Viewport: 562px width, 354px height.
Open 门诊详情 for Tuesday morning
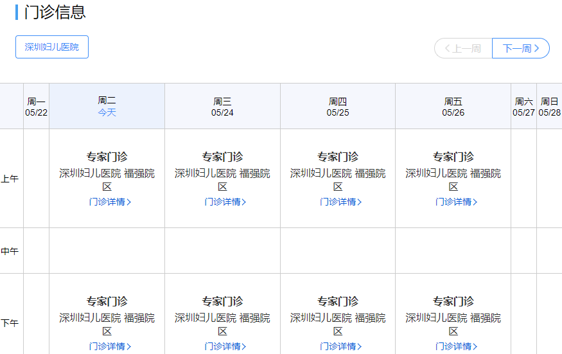tap(110, 202)
